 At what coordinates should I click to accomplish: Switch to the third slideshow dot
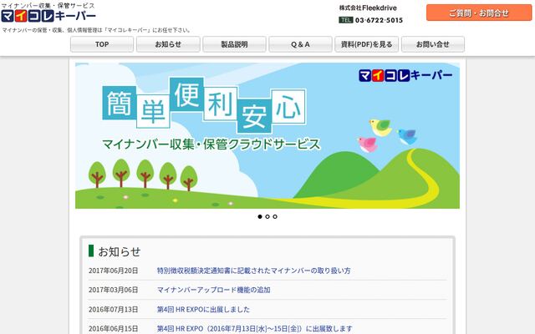pyautogui.click(x=275, y=216)
